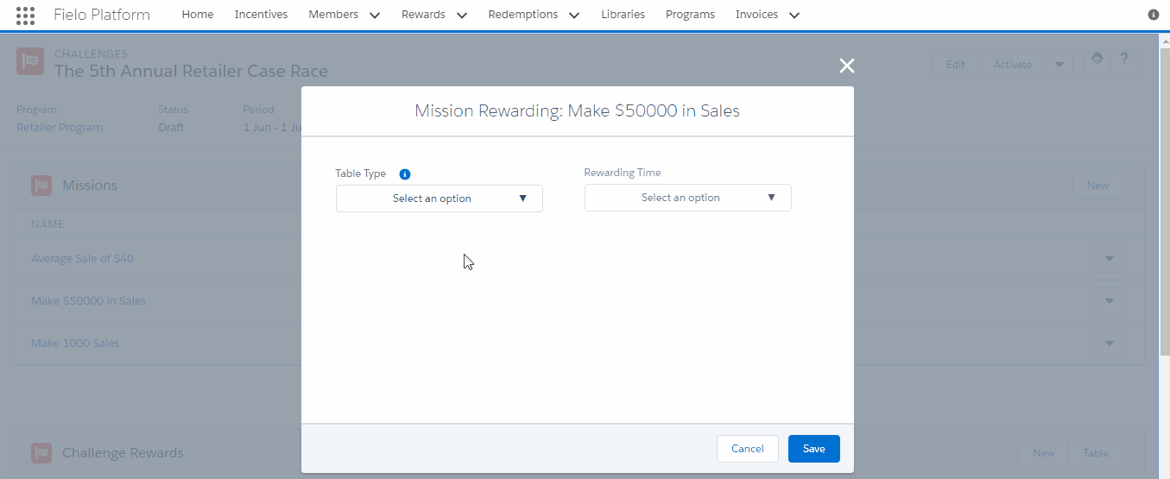Click the print icon in header
This screenshot has width=1170, height=479.
pyautogui.click(x=1097, y=60)
